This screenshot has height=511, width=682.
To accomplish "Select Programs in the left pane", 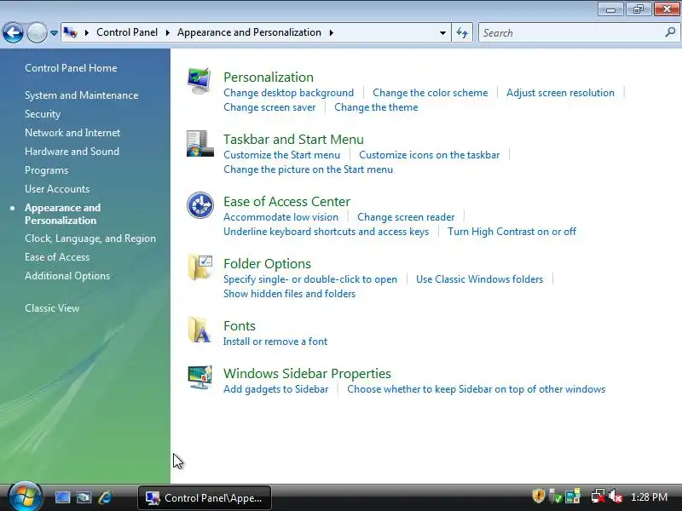I will point(47,170).
